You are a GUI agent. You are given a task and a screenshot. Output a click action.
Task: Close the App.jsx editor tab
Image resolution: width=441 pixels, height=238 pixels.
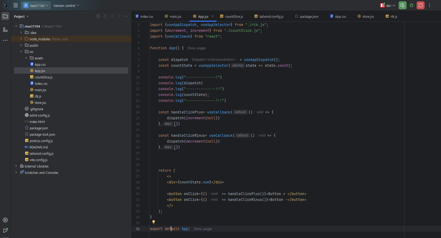coord(212,16)
